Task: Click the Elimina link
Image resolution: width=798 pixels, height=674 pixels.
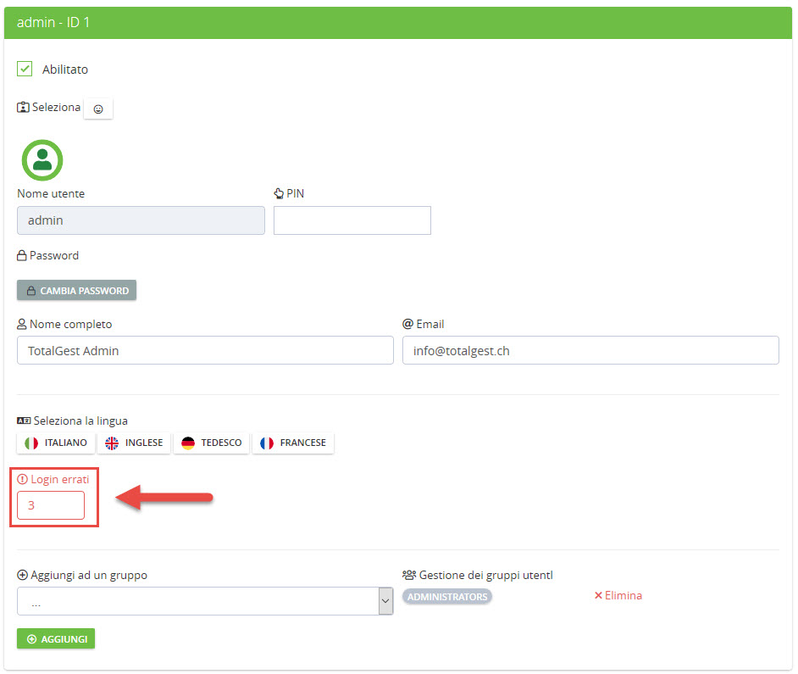Action: coord(618,596)
